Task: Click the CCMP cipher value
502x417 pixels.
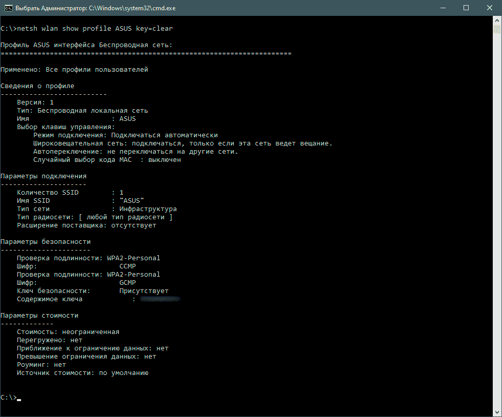Action: click(x=127, y=266)
